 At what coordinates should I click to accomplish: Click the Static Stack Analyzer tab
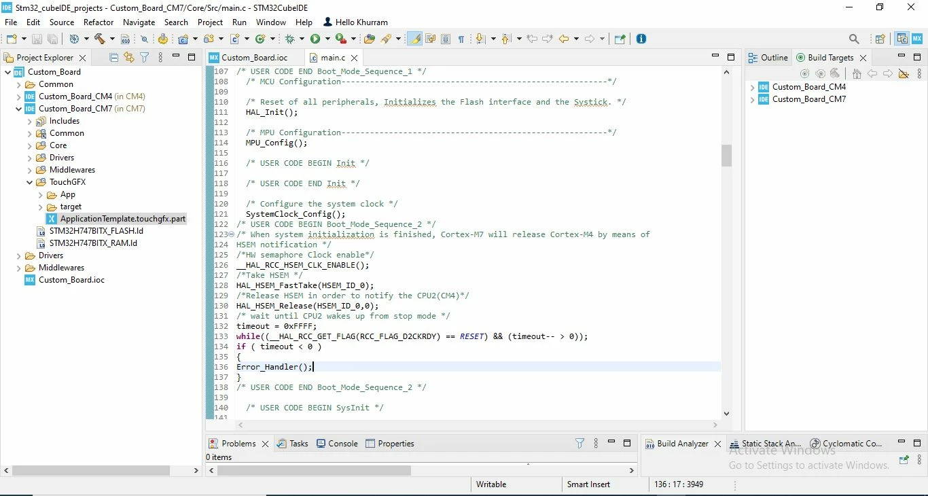(x=766, y=444)
